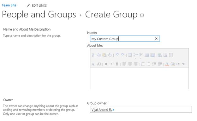This screenshot has width=197, height=121.
Task: Set right-to-left text direction
Action: pos(184,64)
